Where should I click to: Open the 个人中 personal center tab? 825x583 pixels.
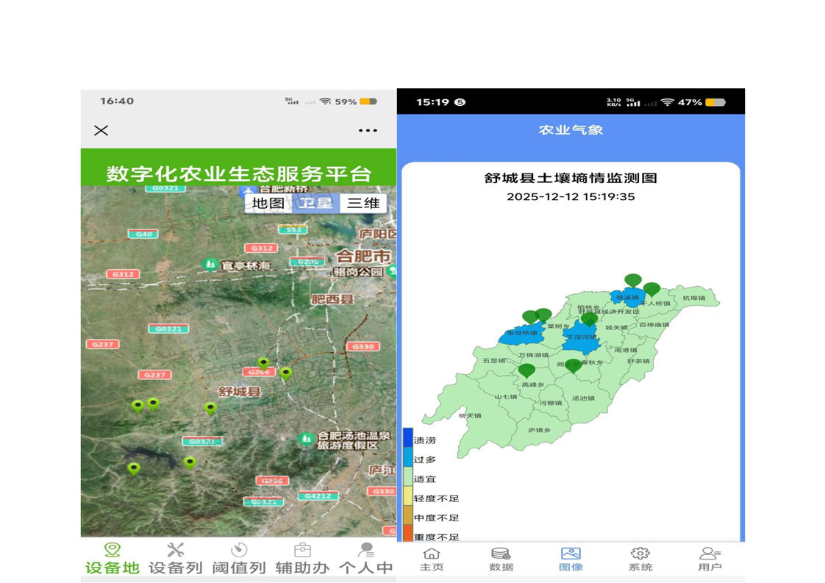tap(365, 559)
